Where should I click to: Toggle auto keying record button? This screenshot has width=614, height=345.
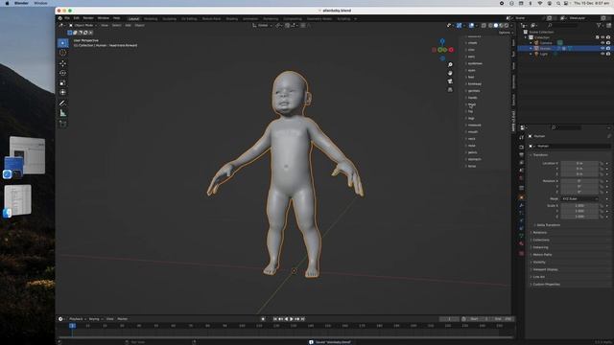pos(263,319)
